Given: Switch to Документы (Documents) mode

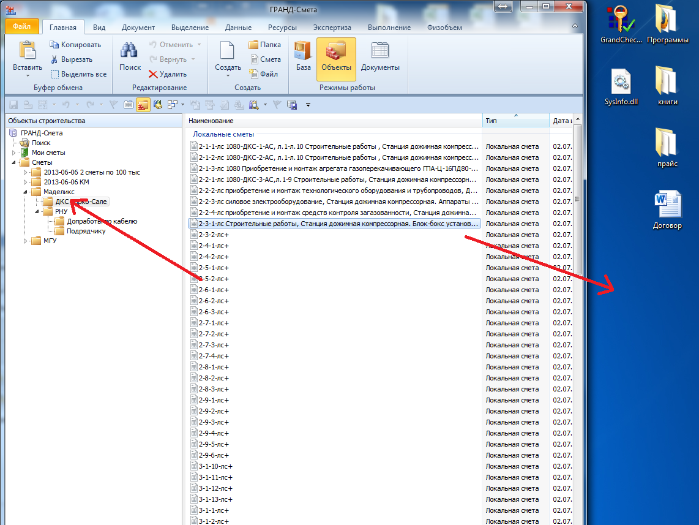Looking at the screenshot, I should coord(380,56).
